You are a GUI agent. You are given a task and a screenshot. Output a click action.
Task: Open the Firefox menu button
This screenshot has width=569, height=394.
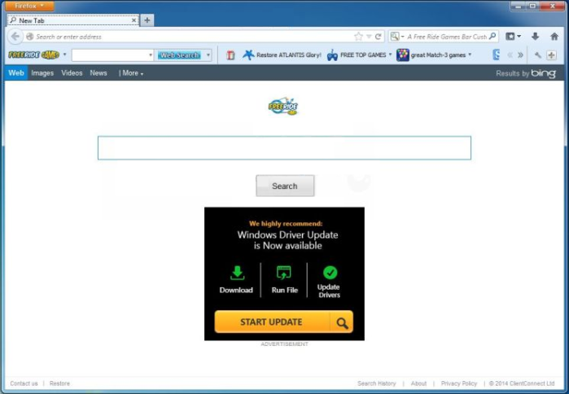(x=32, y=6)
